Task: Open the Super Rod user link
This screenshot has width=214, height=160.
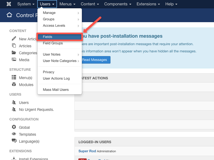Action: pos(87,151)
